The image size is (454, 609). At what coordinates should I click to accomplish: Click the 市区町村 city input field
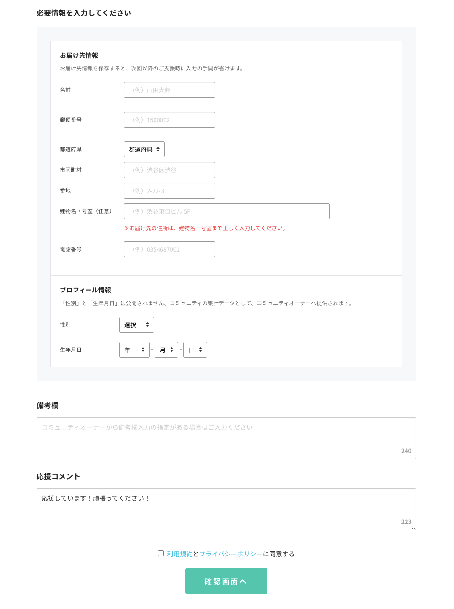click(x=169, y=170)
